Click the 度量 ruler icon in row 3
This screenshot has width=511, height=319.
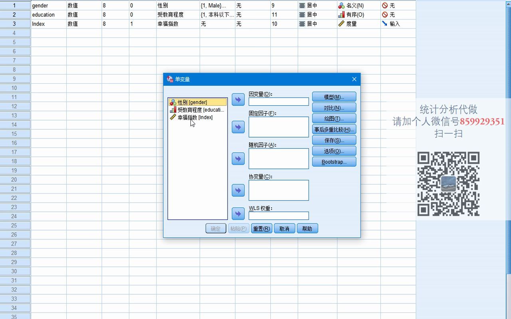(x=341, y=24)
